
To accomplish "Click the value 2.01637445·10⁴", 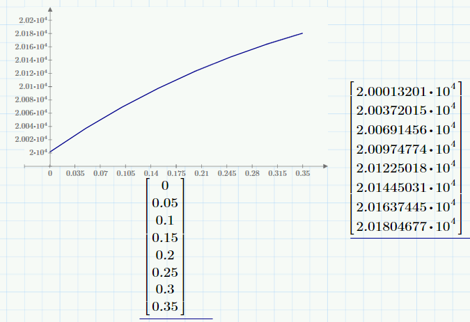I will tap(406, 207).
